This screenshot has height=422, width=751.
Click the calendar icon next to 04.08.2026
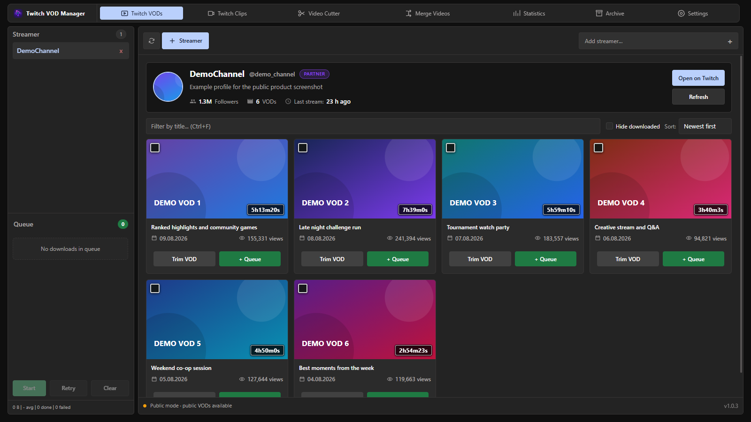[302, 379]
